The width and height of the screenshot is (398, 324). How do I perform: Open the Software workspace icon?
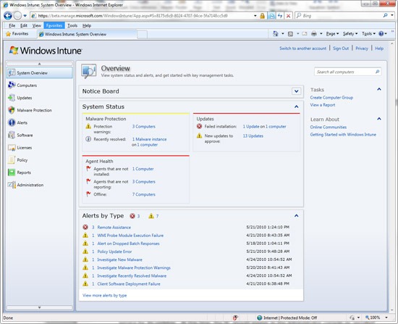click(12, 135)
